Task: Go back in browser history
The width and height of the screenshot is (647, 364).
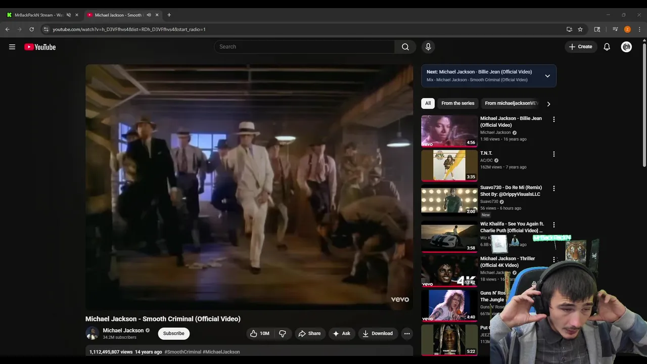Action: pyautogui.click(x=8, y=29)
